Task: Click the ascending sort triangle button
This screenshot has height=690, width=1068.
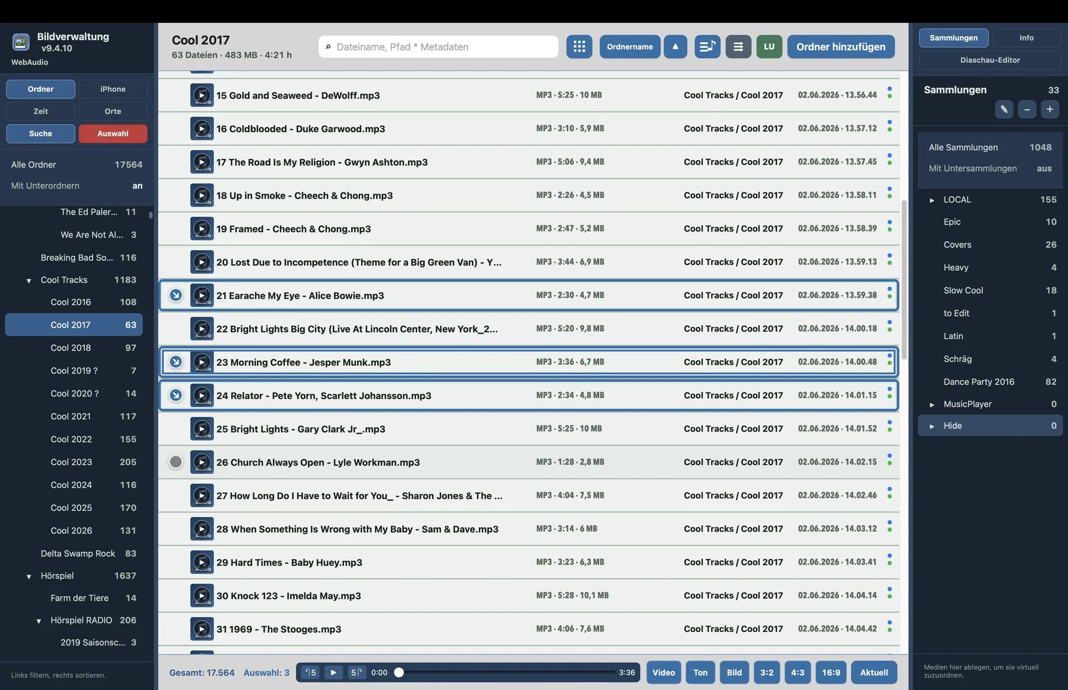Action: tap(675, 47)
